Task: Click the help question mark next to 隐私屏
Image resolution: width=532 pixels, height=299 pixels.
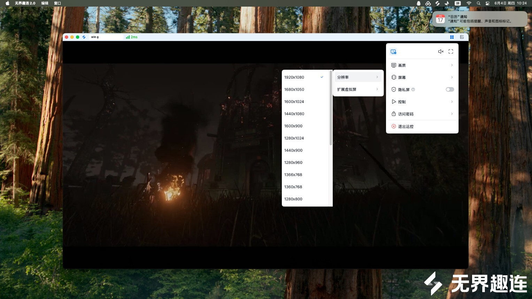Action: pos(413,90)
